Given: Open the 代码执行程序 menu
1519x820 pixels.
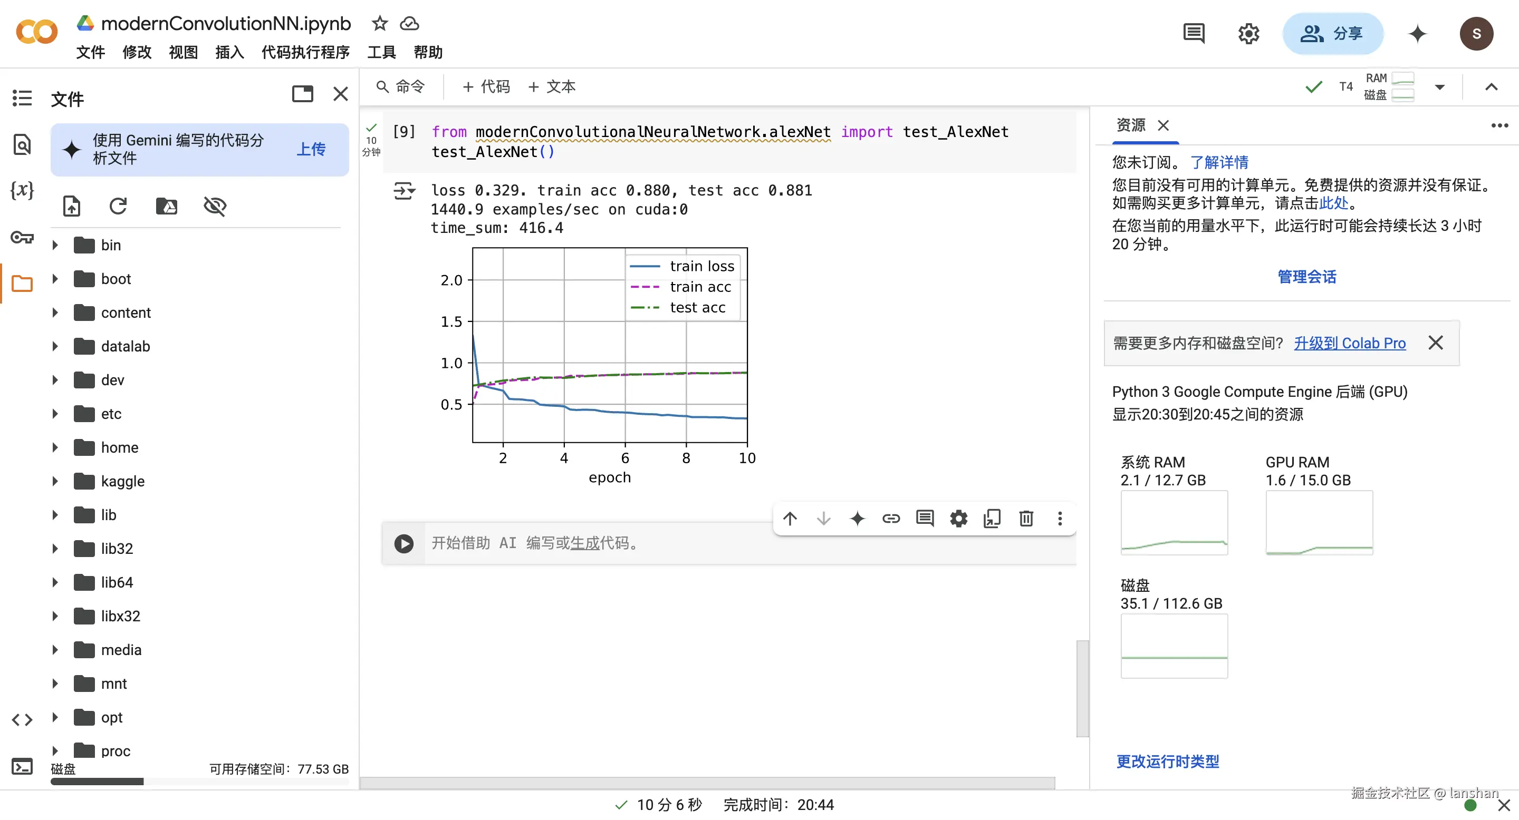Looking at the screenshot, I should coord(305,52).
